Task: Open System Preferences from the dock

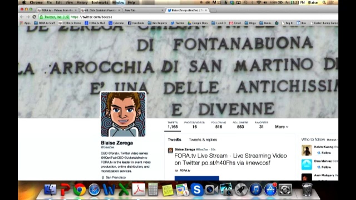Action: pyautogui.click(x=285, y=190)
